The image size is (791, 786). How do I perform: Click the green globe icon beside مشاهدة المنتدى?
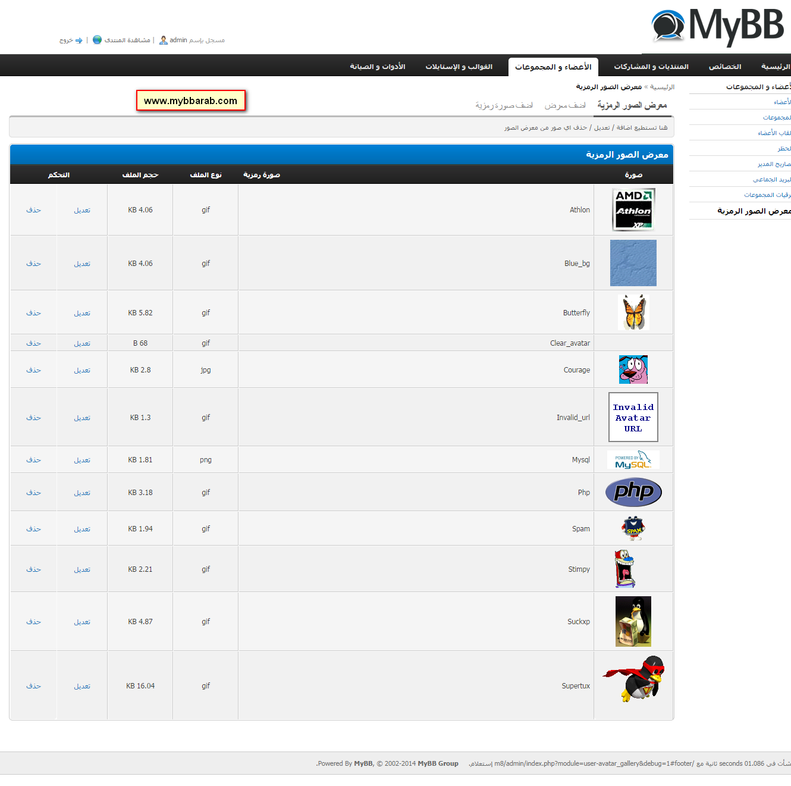pos(97,40)
